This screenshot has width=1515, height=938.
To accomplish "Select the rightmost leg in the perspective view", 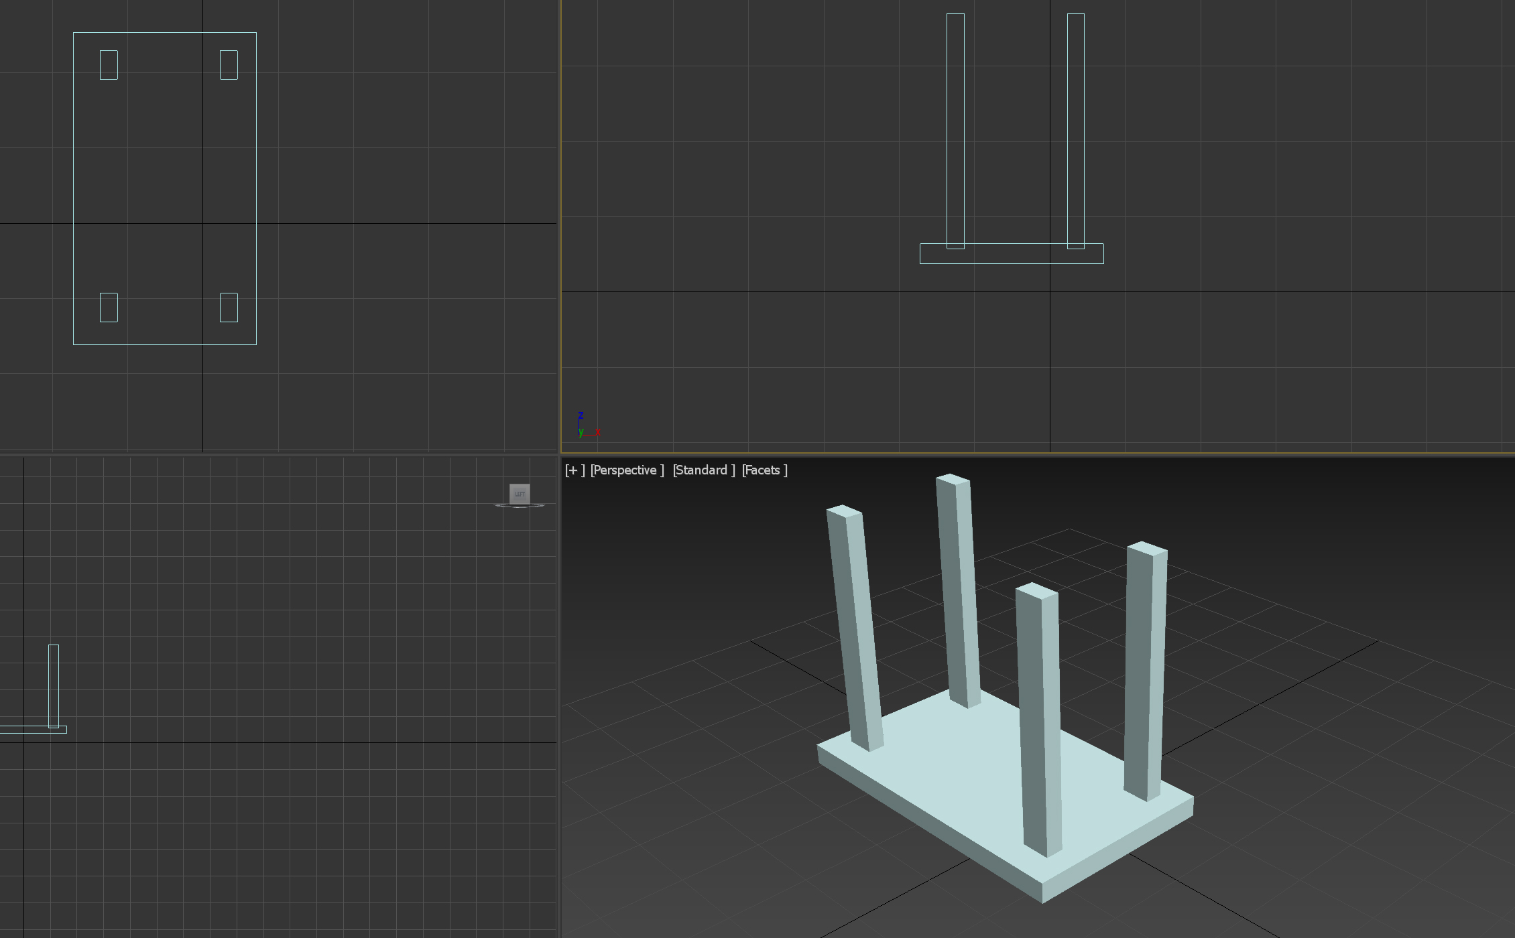I will pyautogui.click(x=1145, y=670).
